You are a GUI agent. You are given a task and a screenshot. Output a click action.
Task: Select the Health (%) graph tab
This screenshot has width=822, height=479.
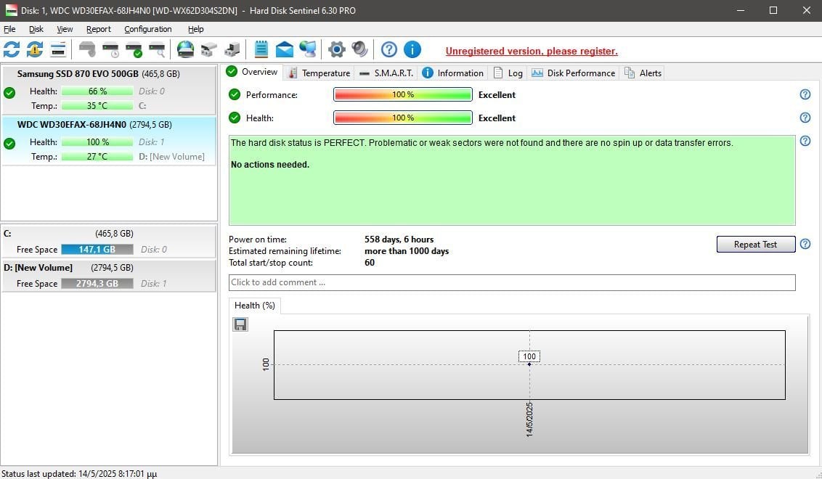255,306
